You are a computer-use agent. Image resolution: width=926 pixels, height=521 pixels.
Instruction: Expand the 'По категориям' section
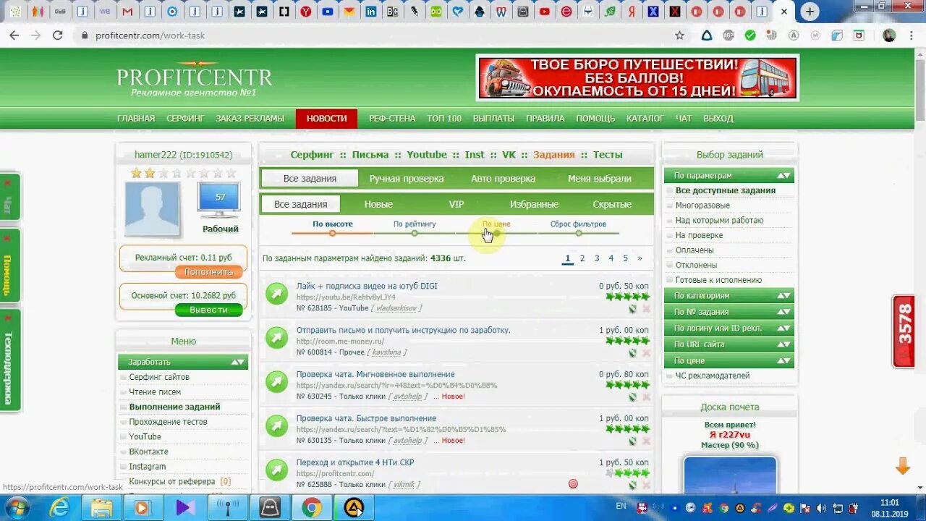729,295
